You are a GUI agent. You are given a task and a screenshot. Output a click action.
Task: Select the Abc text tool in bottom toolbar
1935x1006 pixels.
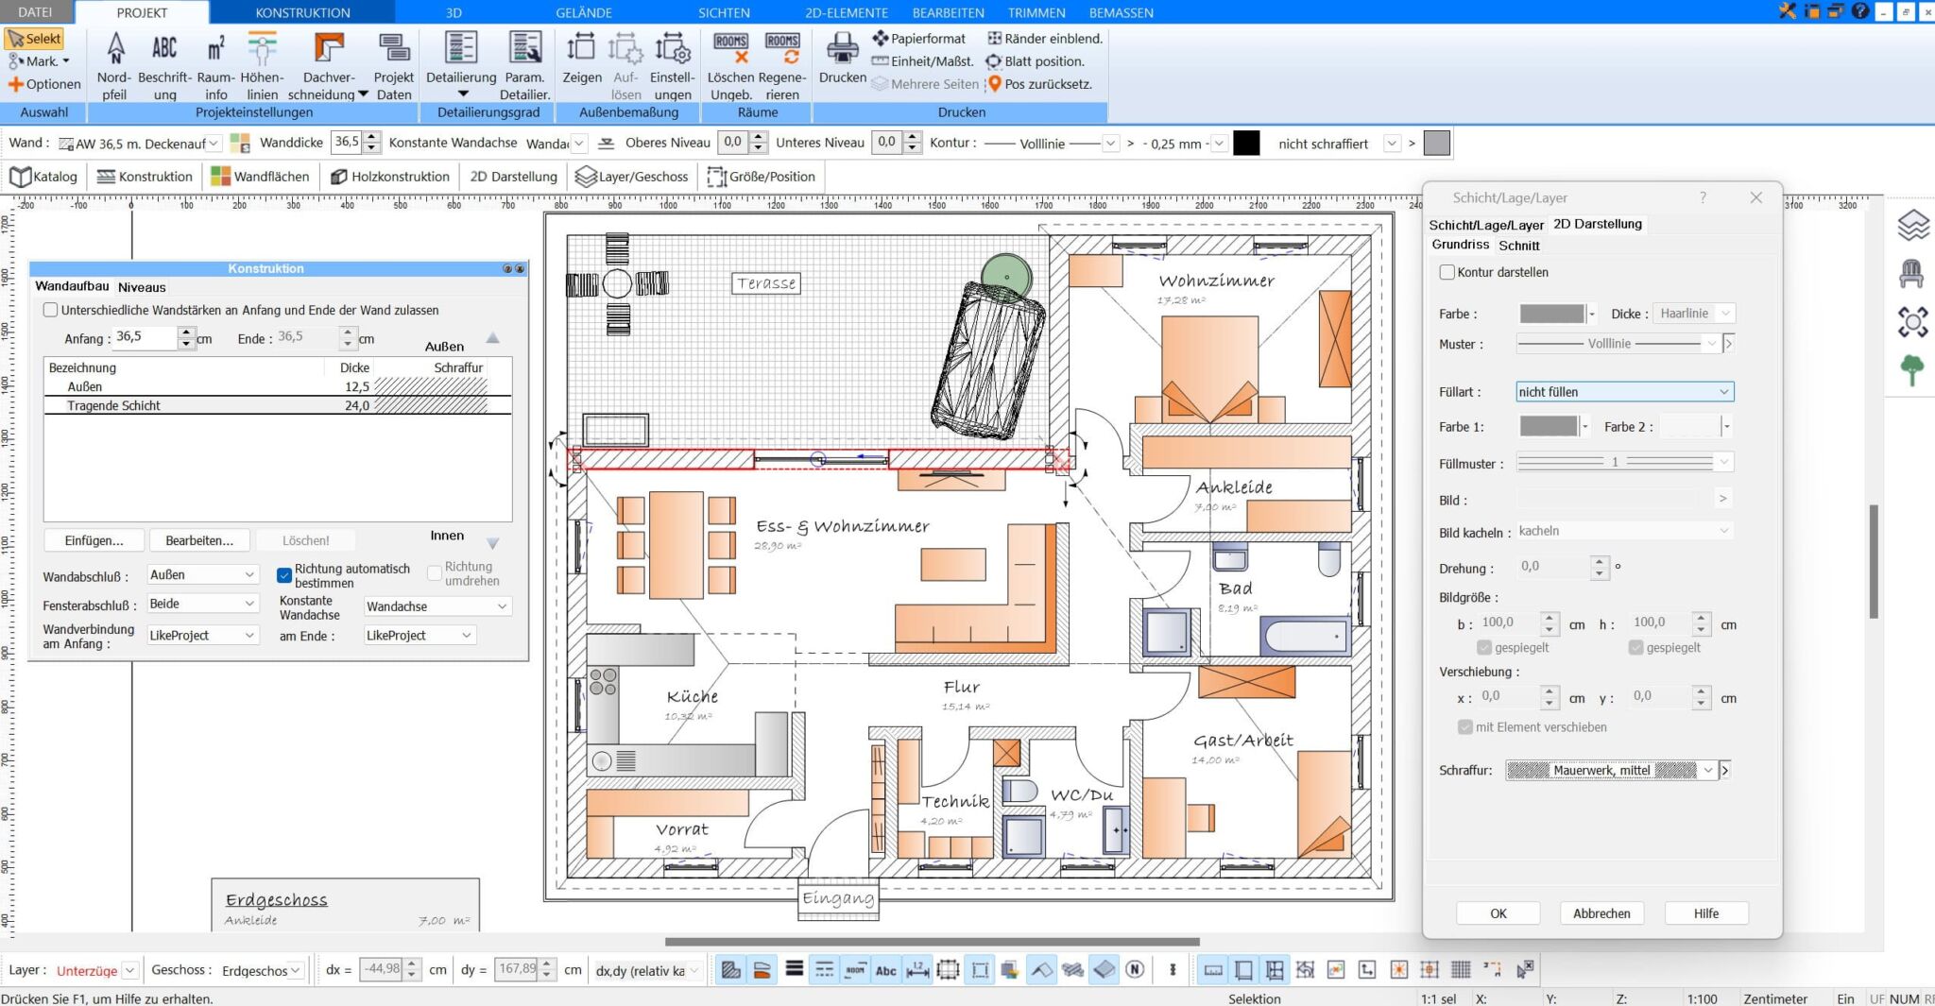point(885,969)
